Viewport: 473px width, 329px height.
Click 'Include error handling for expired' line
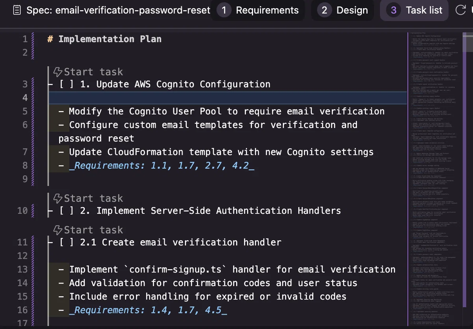tap(203, 296)
